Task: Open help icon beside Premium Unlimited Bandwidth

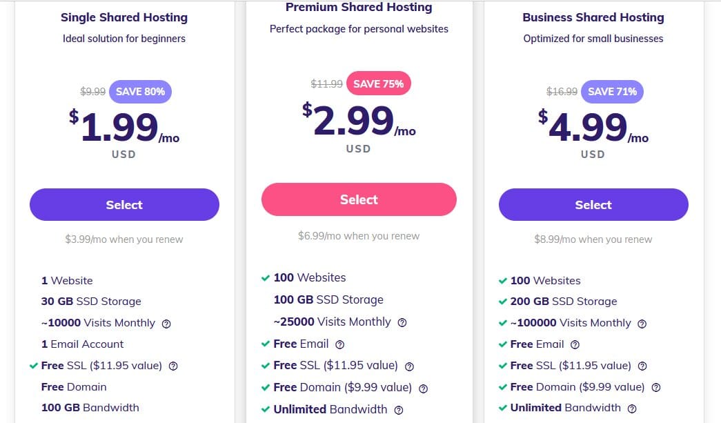Action: (399, 410)
